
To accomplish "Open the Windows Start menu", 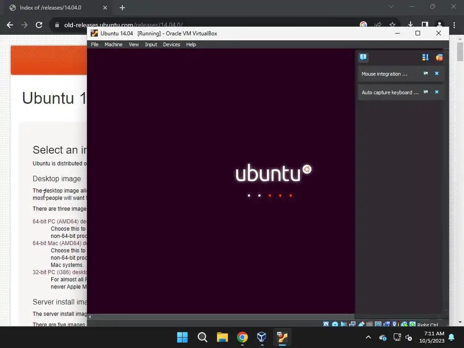I will [182, 337].
